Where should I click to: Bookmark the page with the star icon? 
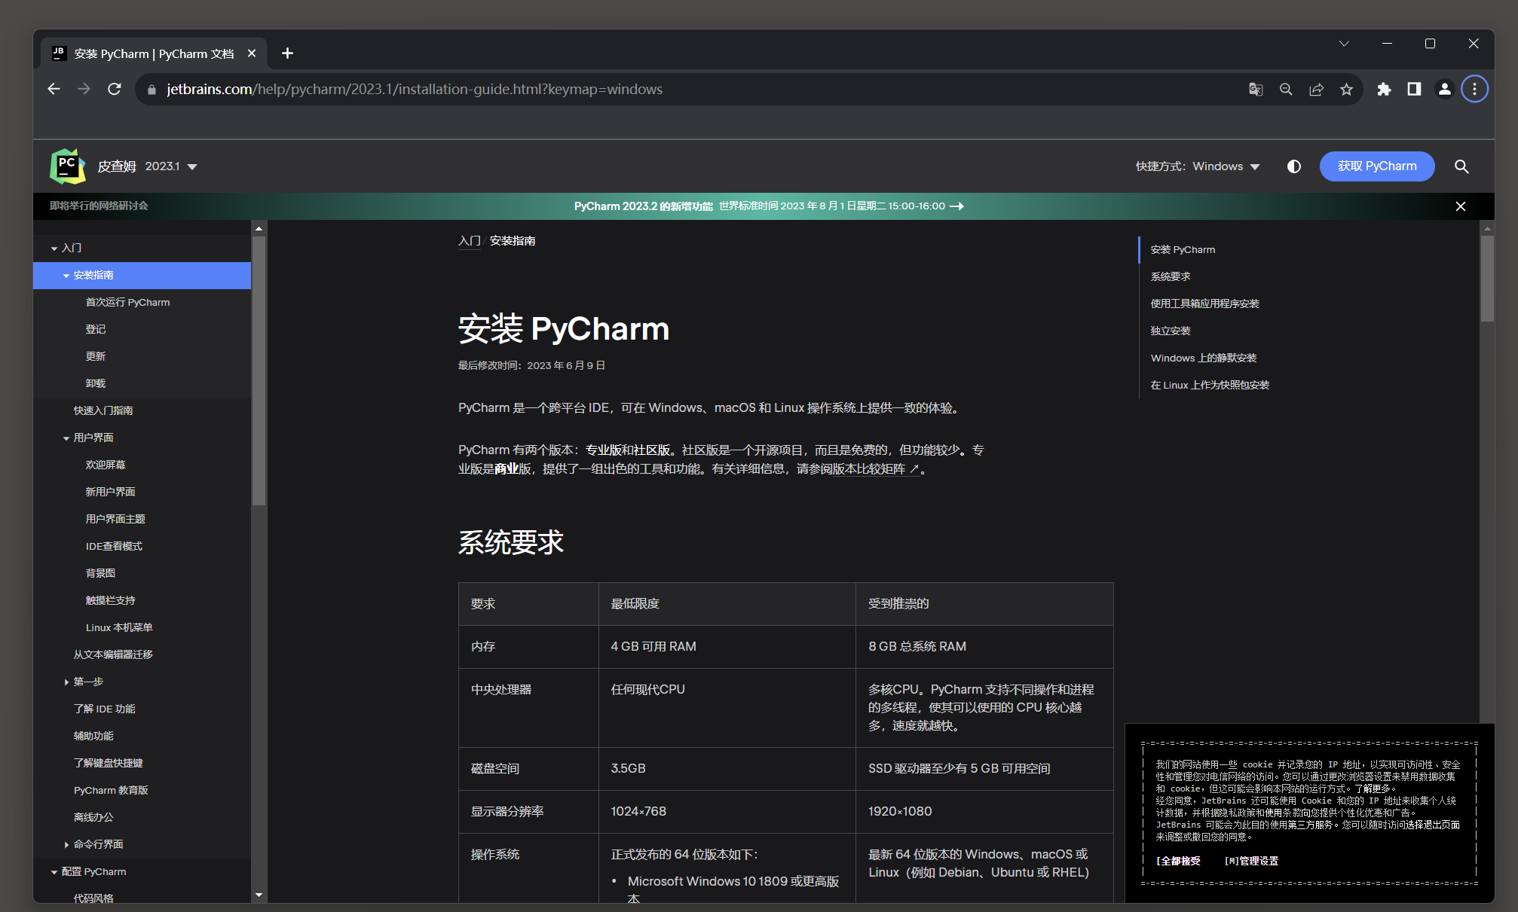(1346, 90)
